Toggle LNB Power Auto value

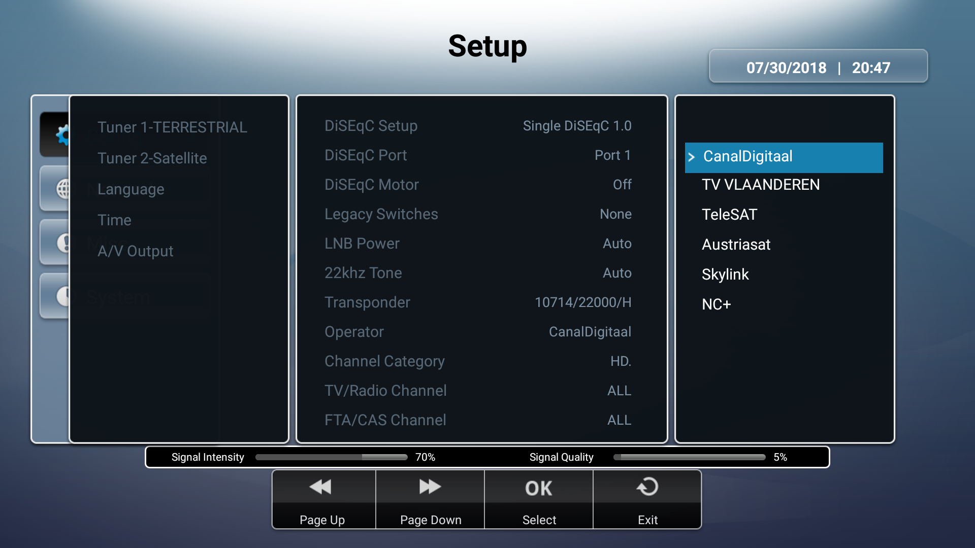point(616,244)
